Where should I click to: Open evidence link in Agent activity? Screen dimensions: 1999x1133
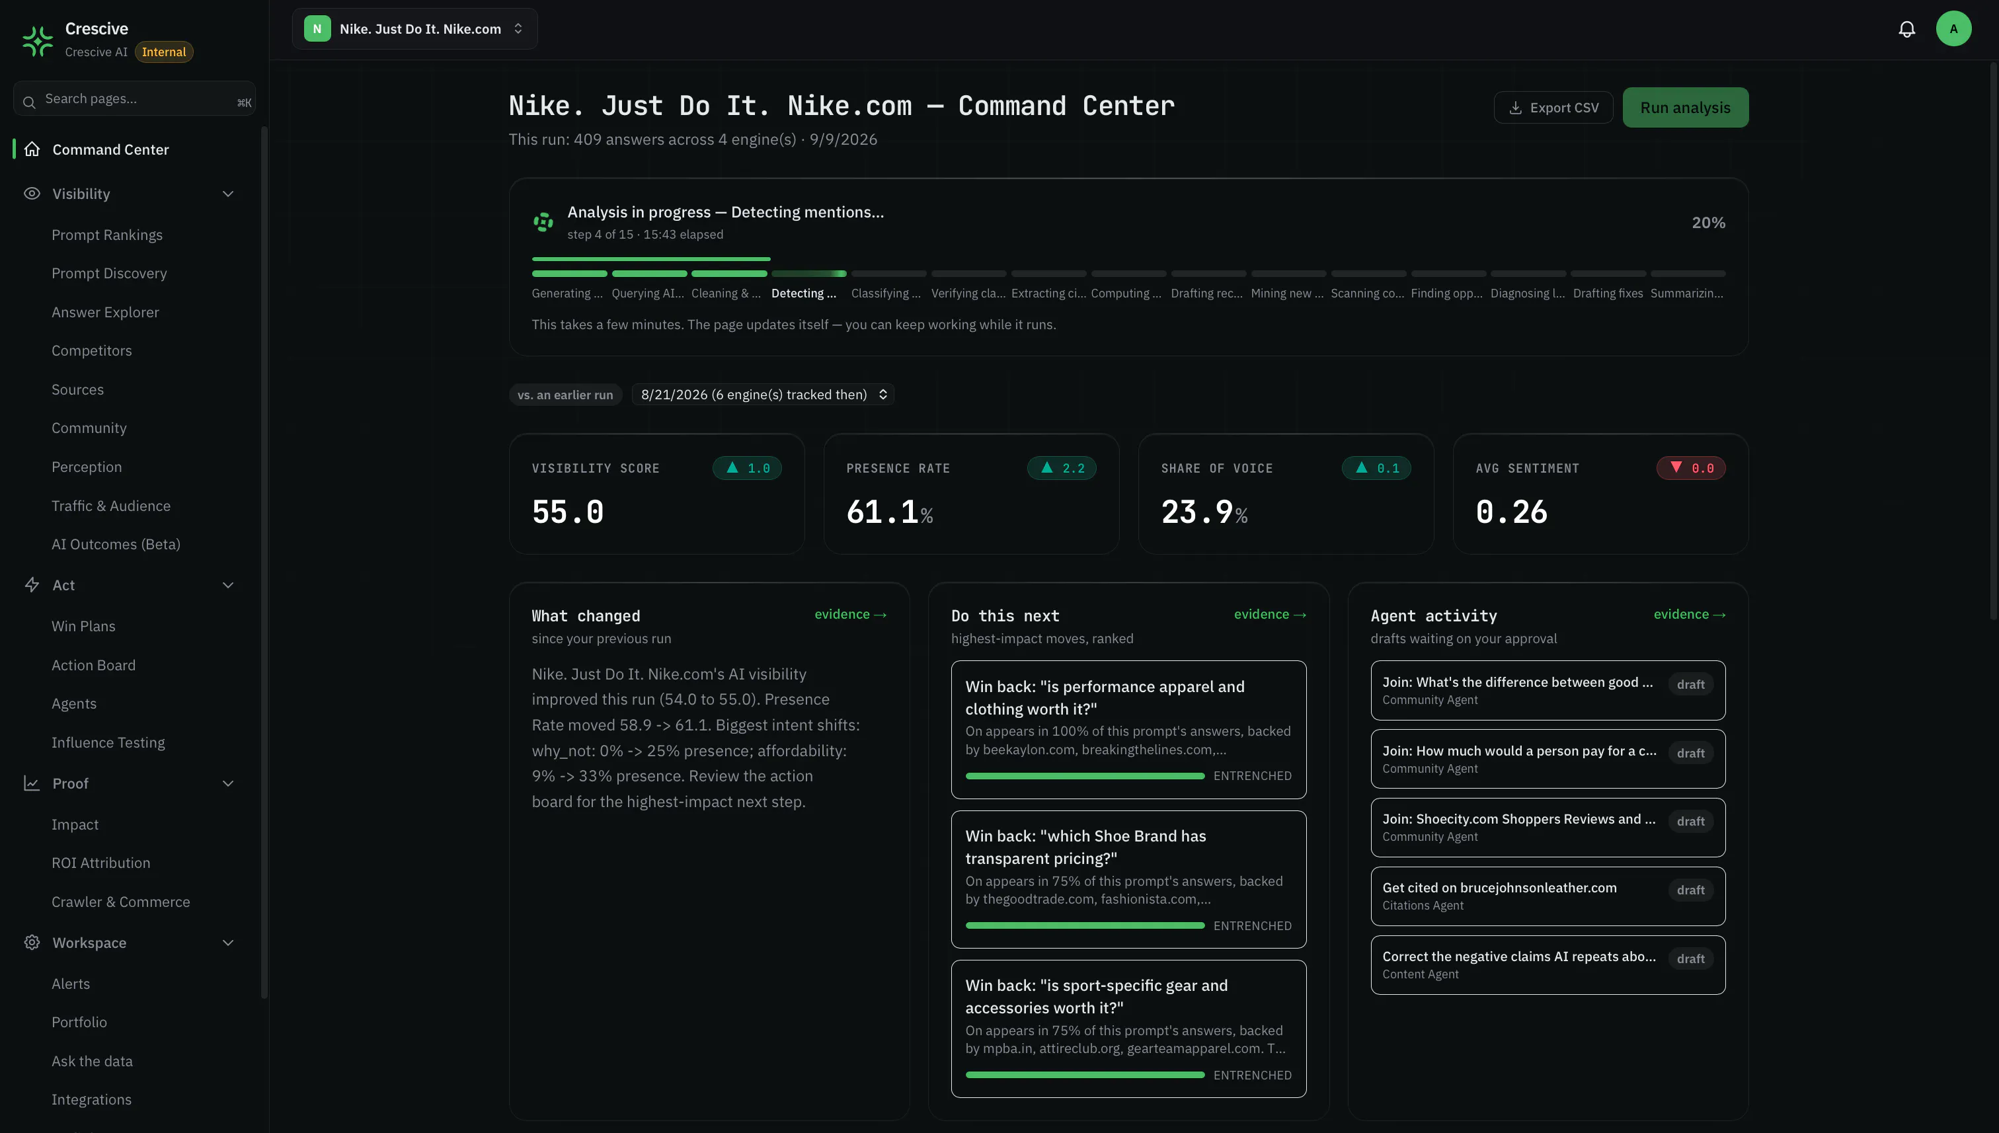1690,614
